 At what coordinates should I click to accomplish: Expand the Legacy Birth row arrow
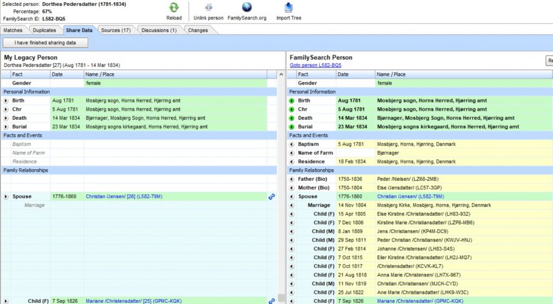(x=6, y=101)
